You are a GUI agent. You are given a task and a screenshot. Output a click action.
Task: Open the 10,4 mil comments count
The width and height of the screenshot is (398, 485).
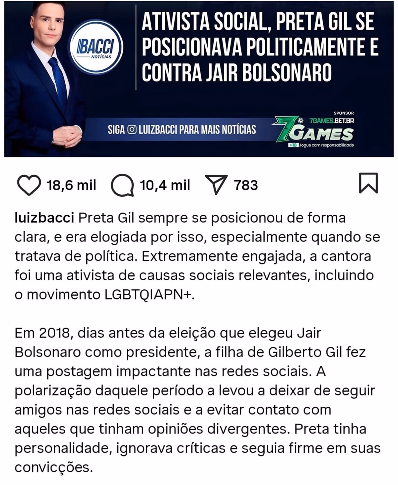coord(165,185)
